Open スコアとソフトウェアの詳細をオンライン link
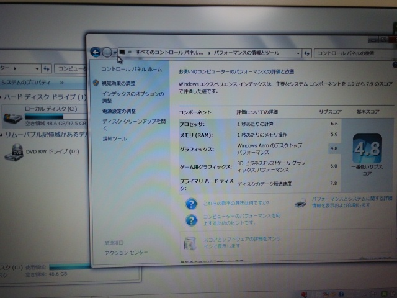 [242, 243]
